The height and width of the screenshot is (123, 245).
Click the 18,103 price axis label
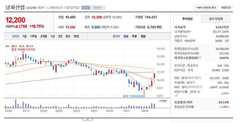pyautogui.click(x=161, y=49)
